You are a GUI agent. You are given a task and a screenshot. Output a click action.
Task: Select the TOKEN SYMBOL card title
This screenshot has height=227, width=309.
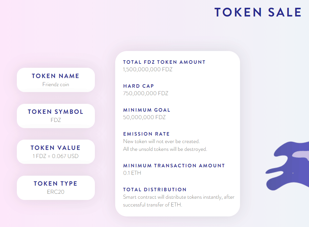(56, 112)
